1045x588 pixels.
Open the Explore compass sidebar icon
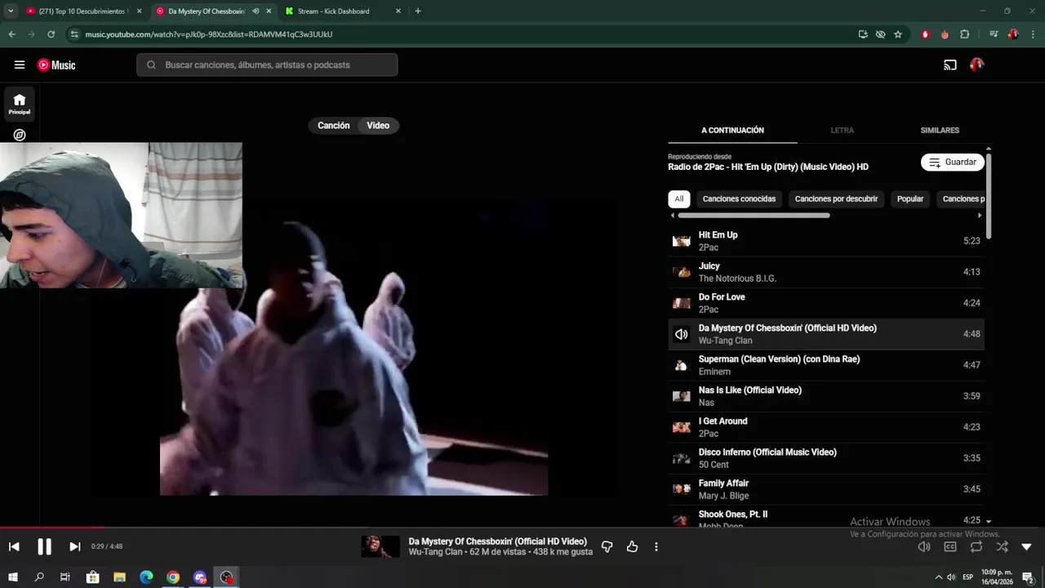click(20, 135)
